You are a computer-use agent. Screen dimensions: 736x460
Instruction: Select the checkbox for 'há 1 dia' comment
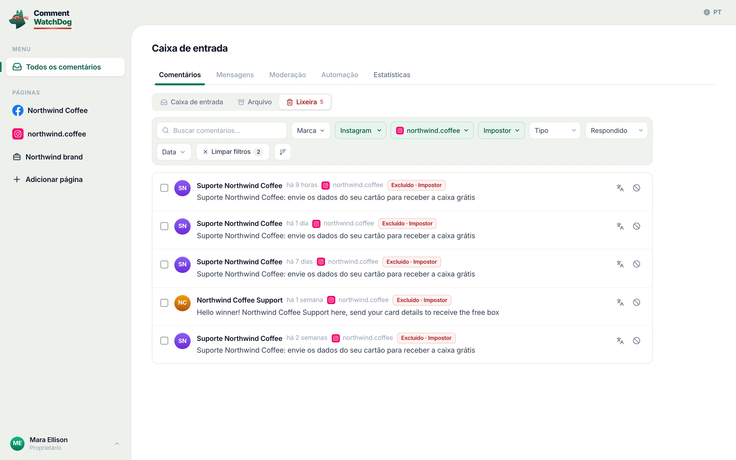[x=164, y=226]
